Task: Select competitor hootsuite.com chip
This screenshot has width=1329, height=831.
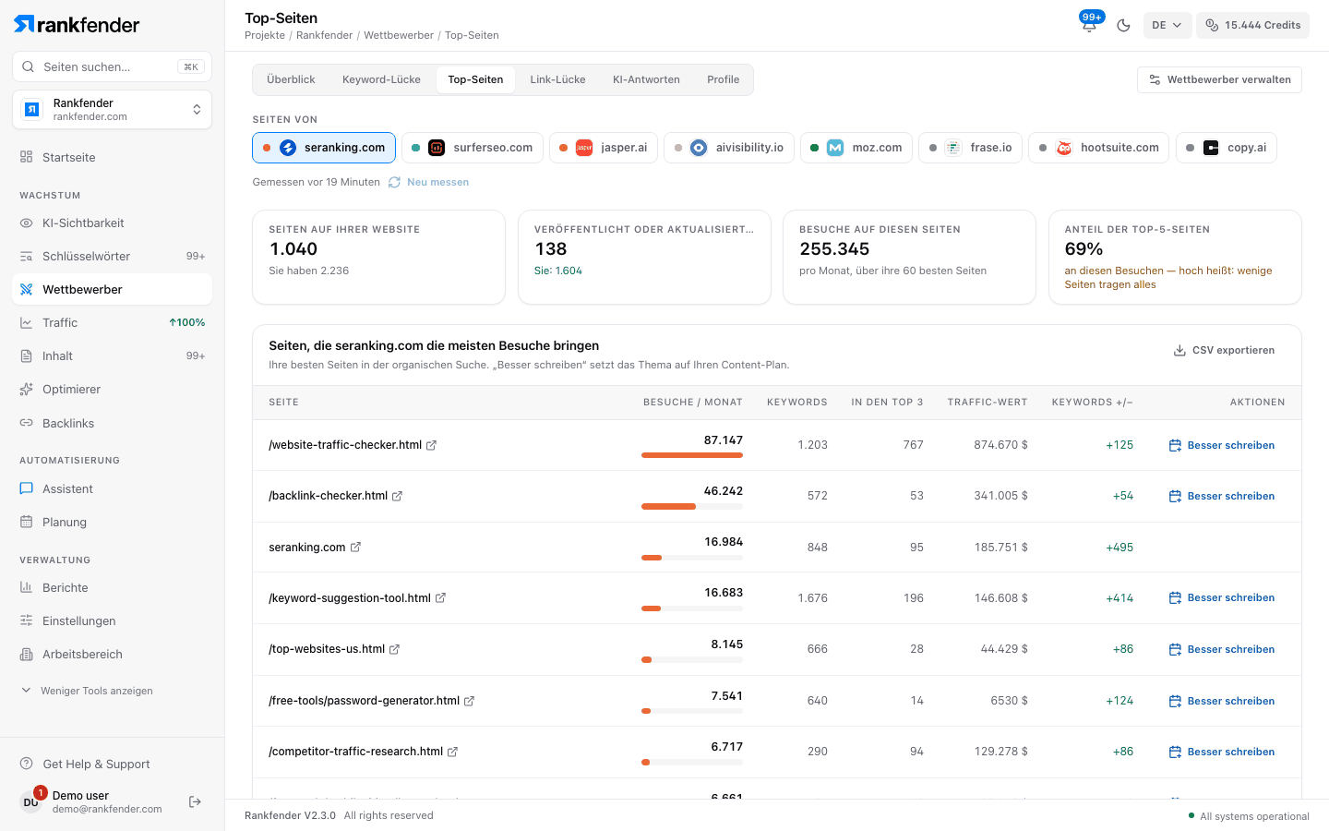Action: 1099,148
